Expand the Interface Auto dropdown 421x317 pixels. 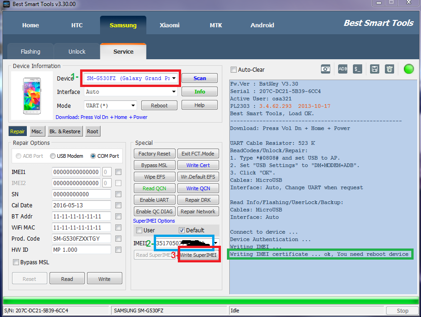point(174,92)
